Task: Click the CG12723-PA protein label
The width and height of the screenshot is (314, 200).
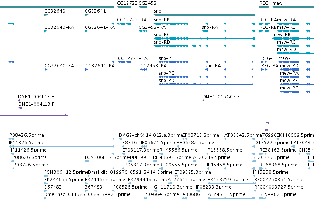Action: click(x=133, y=58)
